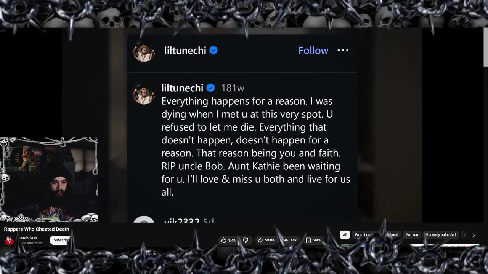The image size is (488, 274).
Task: Open the liltunechi username in the header
Action: [x=185, y=50]
